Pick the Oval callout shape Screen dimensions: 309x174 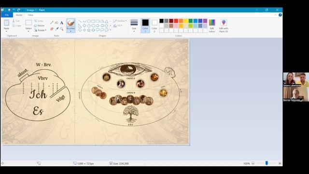[x=102, y=30]
